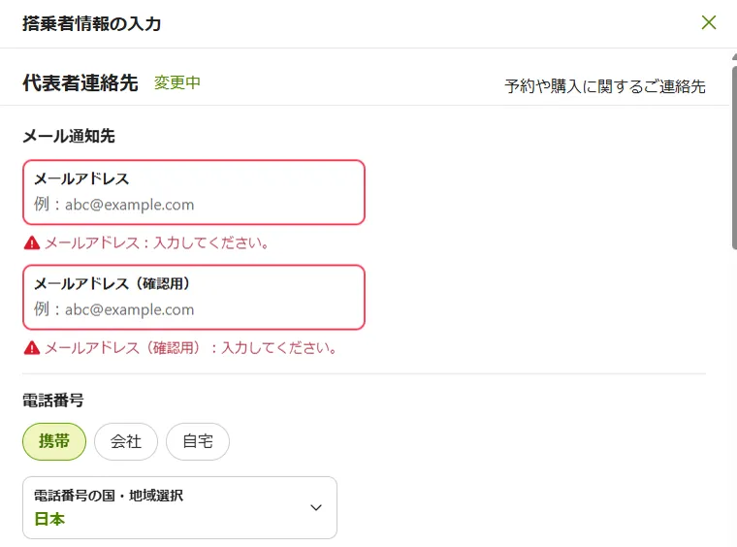Click the 変更中 status label
Screen dimensions: 737x547
pos(177,82)
